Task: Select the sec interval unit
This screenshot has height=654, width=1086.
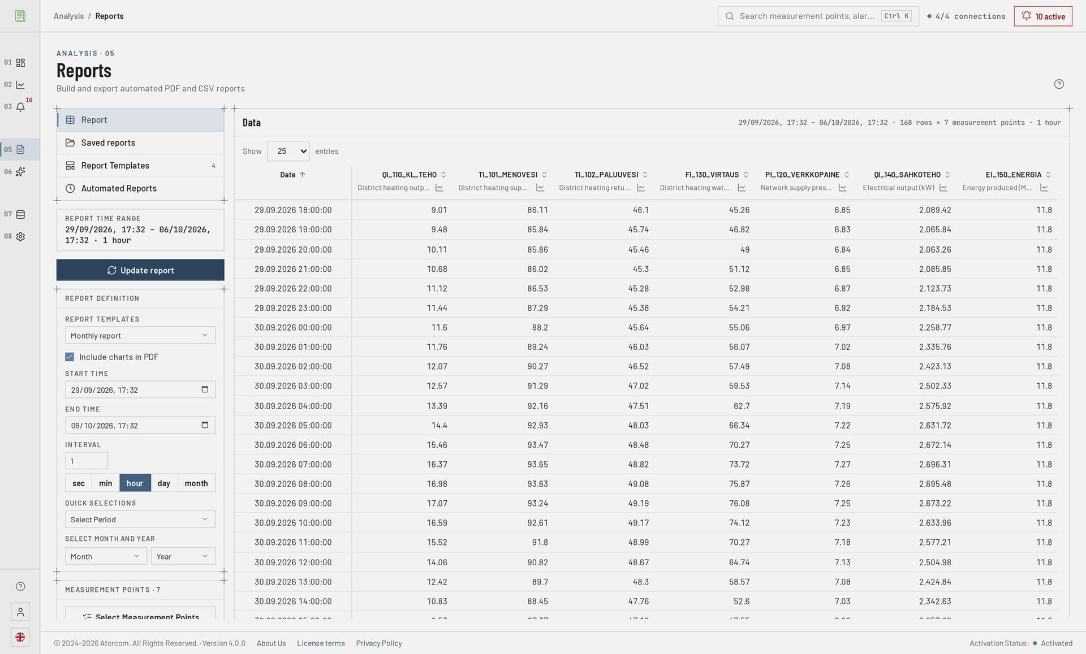Action: tap(79, 483)
